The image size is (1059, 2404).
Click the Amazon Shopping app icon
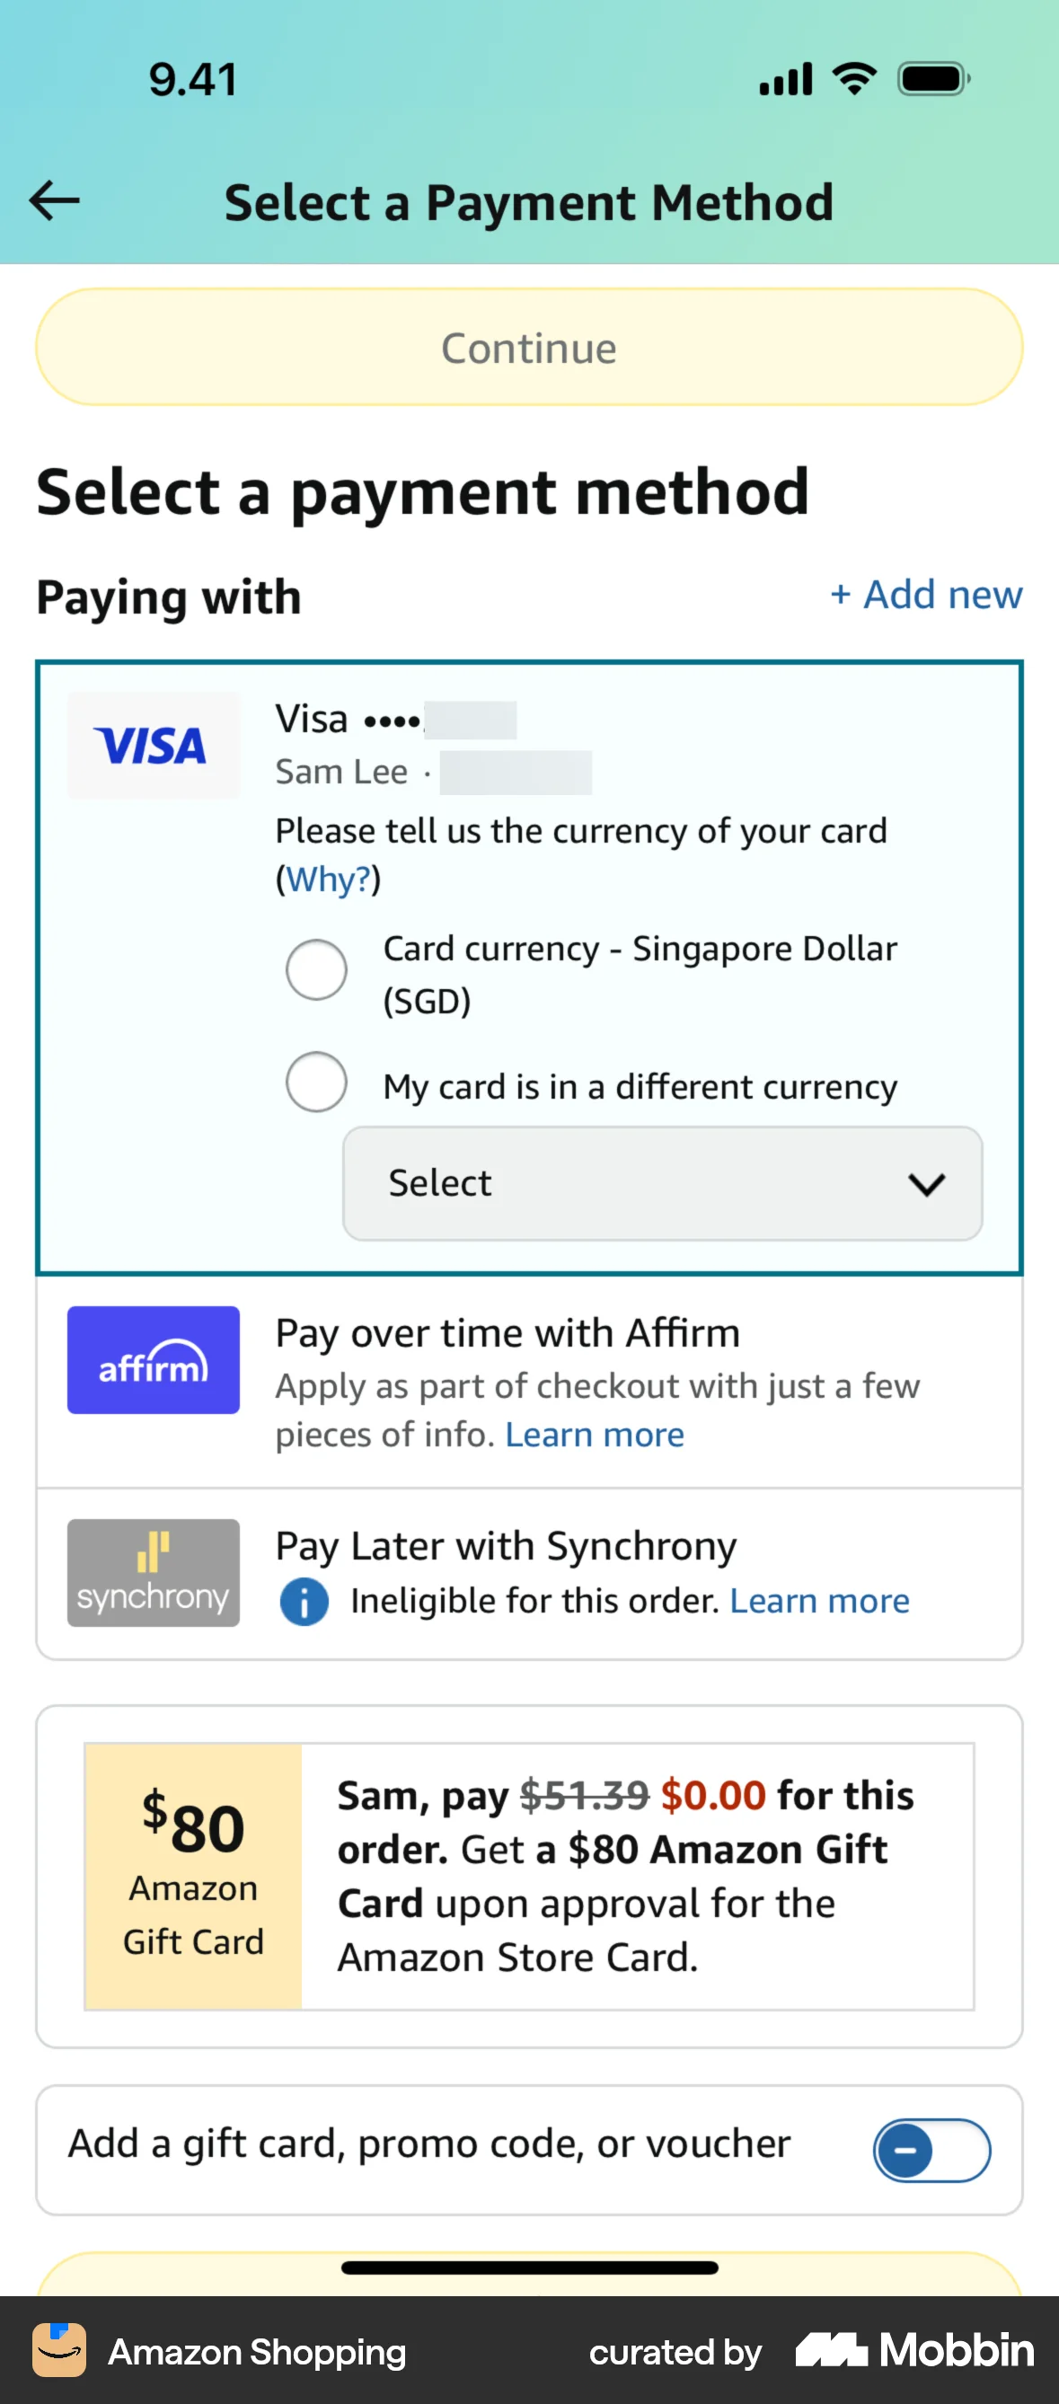point(57,2352)
